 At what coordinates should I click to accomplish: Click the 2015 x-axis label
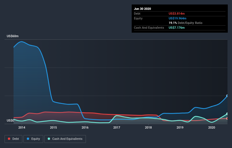(x=53, y=127)
